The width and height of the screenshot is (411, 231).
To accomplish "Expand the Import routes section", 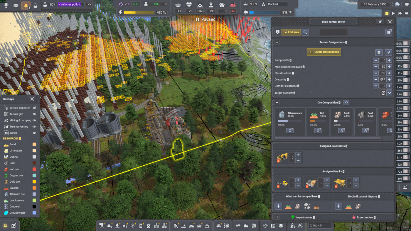I will (277, 217).
